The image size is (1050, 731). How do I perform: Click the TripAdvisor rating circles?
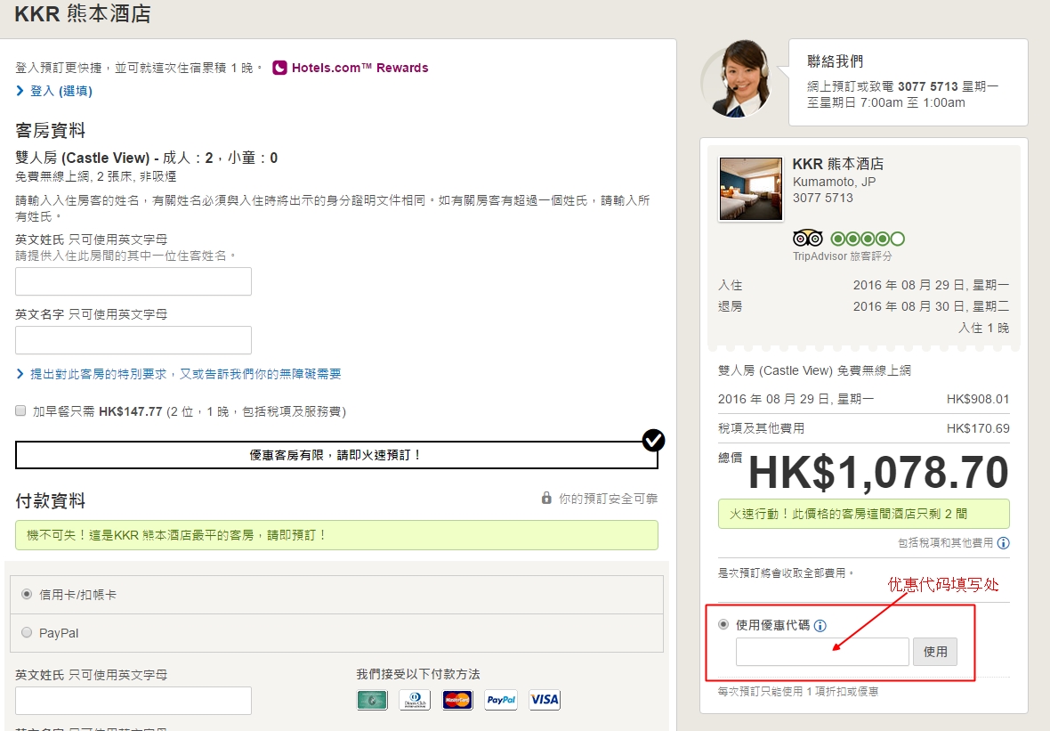click(x=868, y=239)
